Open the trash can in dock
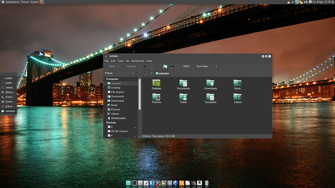 pos(207,183)
